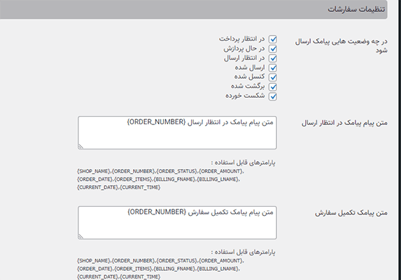Viewport: 401px width, 280px height.
Task: Click the تنظیمات سفارشات section header
Action: [x=194, y=10]
